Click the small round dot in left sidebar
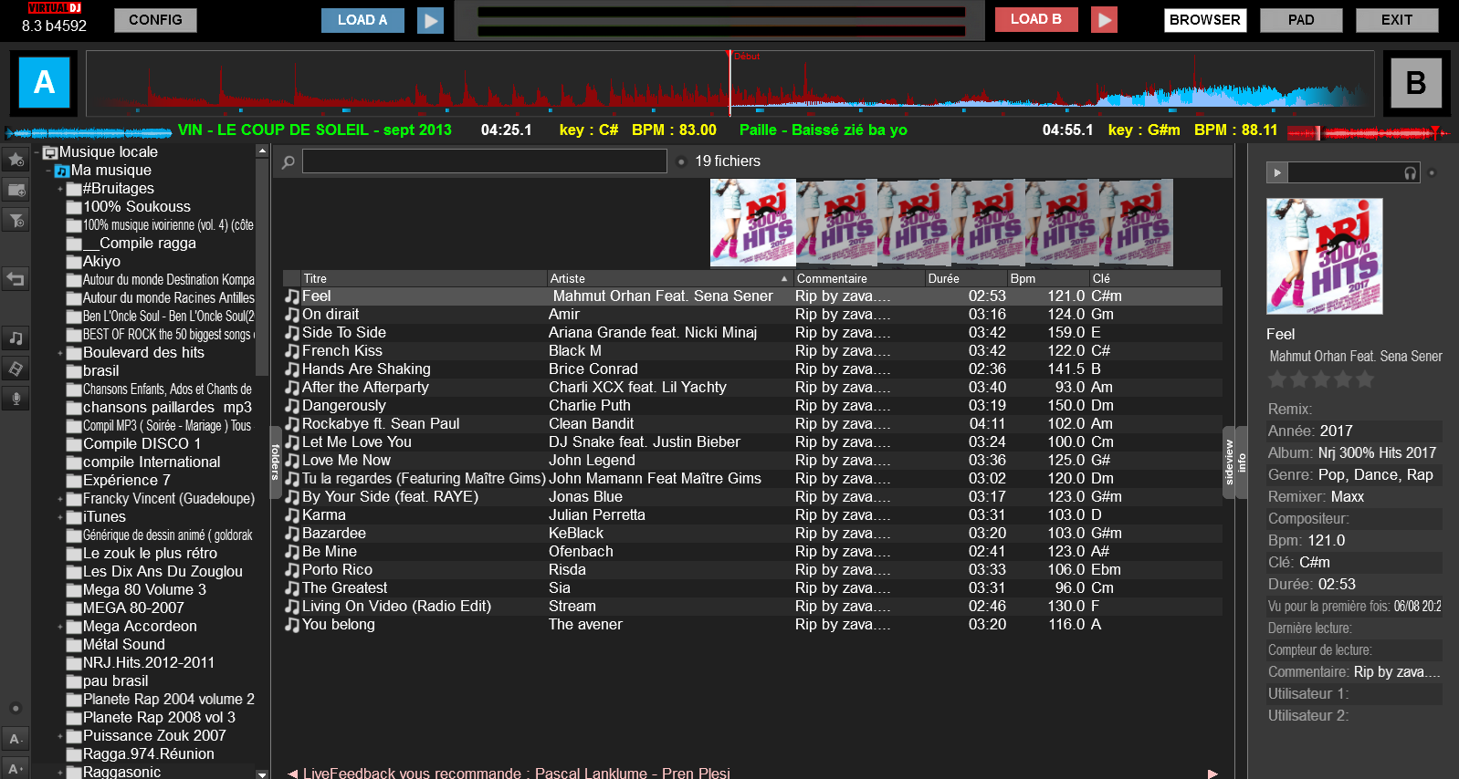This screenshot has width=1459, height=779. (15, 709)
